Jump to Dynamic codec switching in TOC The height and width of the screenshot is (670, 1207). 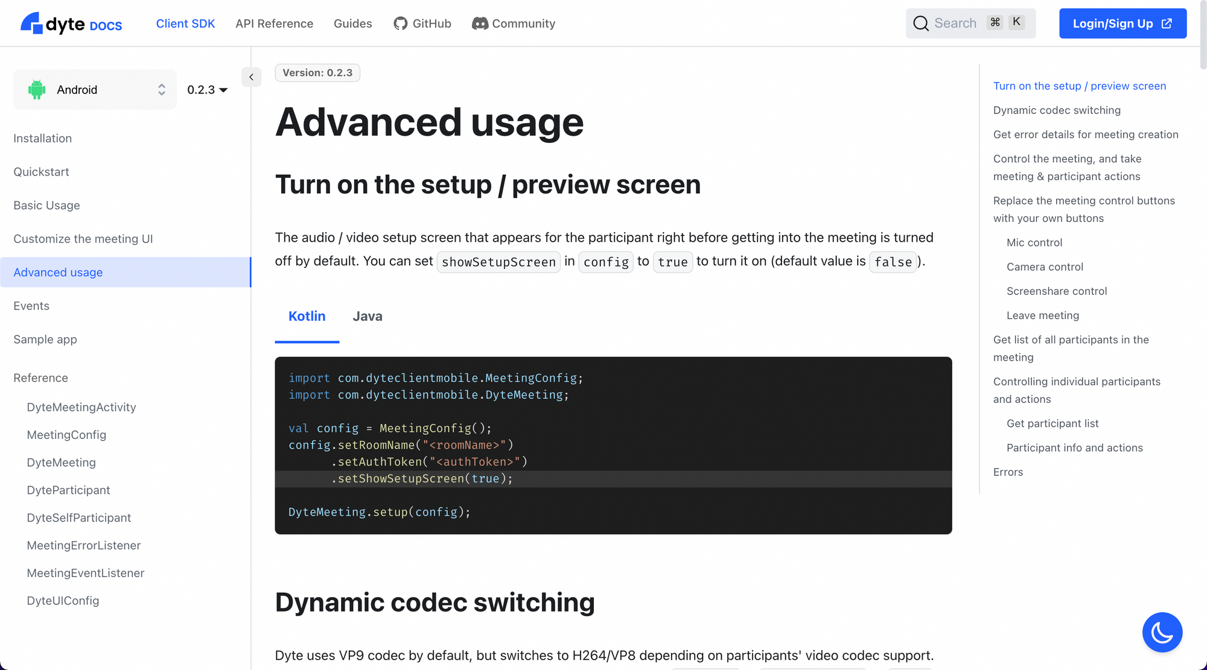click(x=1057, y=110)
